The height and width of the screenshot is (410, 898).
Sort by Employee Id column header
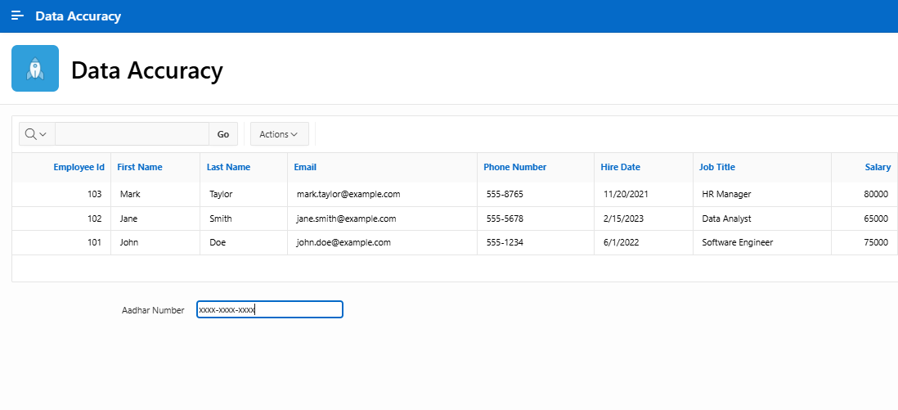coord(79,168)
